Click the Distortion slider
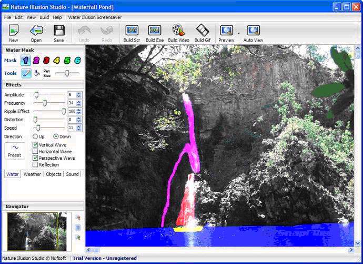Viewport: 363px width, 264px height. pos(49,120)
